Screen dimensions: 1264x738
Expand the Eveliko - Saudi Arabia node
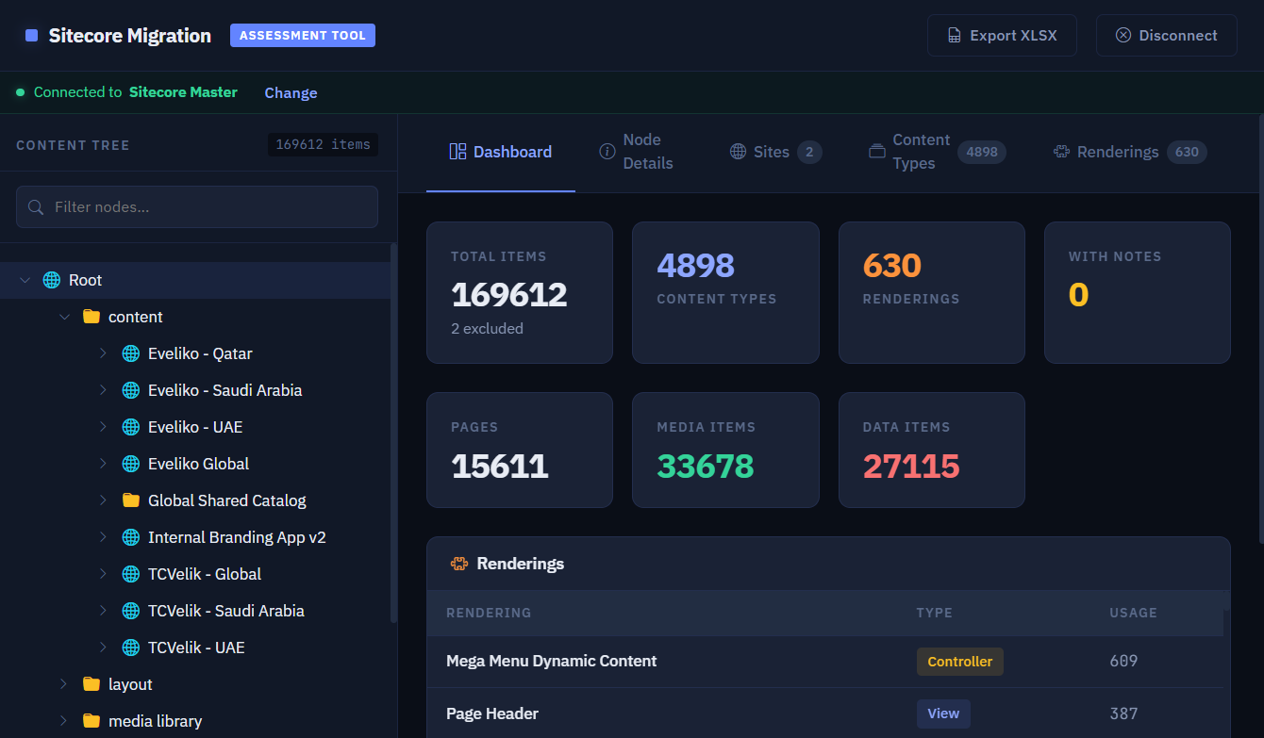(x=104, y=390)
